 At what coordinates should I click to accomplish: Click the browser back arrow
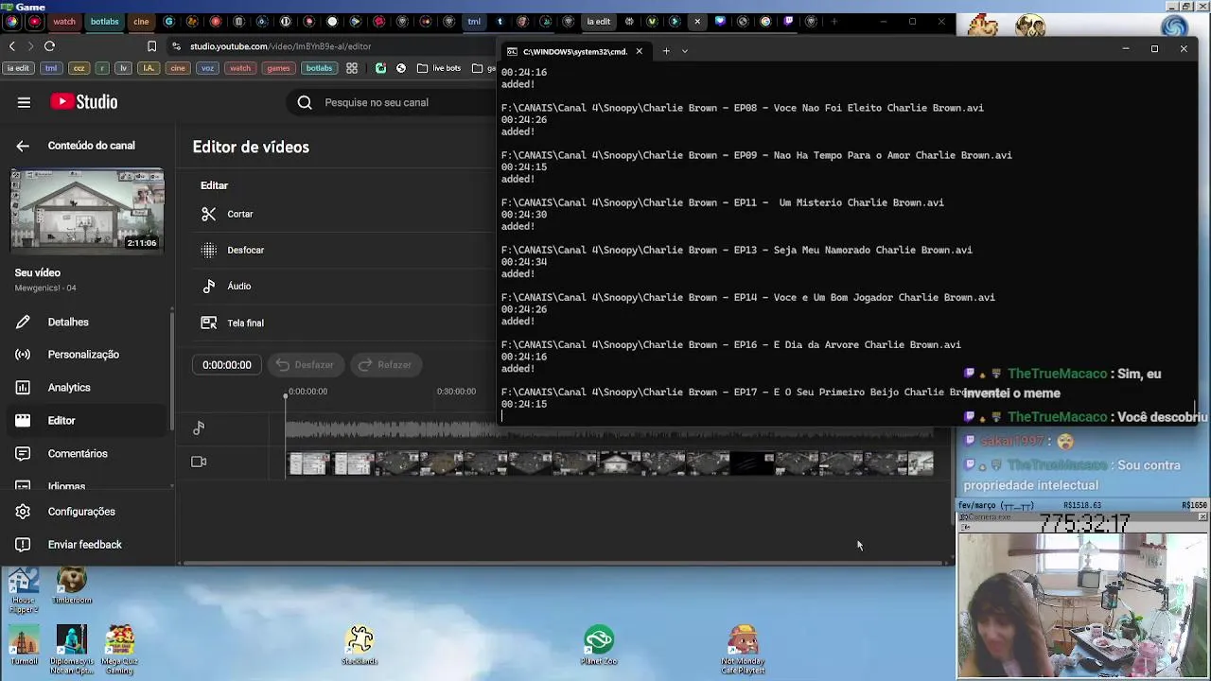(x=12, y=45)
